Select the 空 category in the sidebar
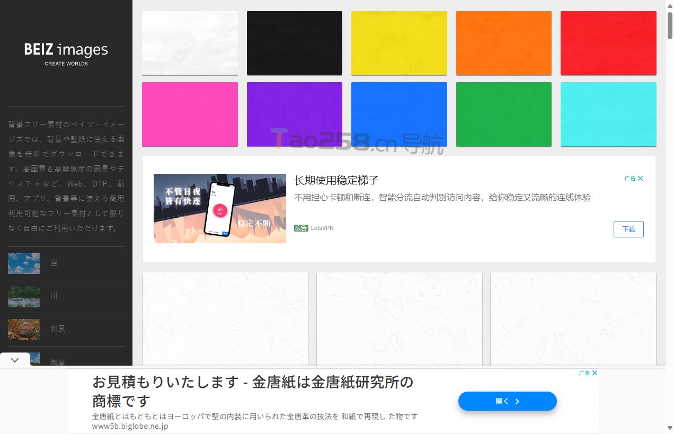This screenshot has width=674, height=434. click(x=54, y=263)
